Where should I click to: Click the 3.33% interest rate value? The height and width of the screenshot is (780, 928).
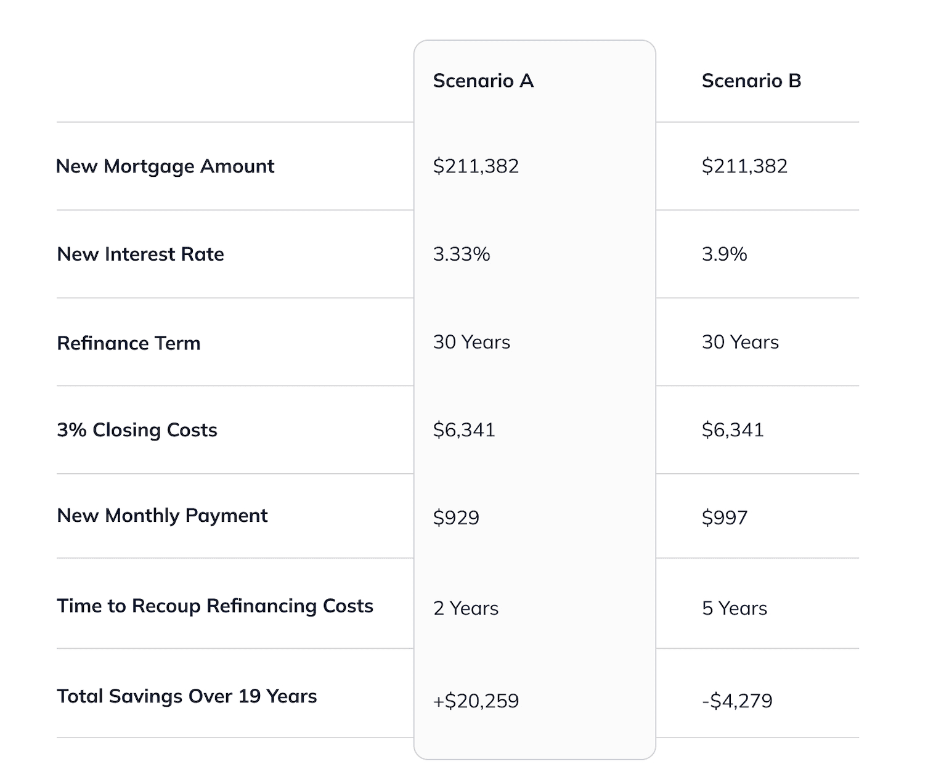(462, 254)
